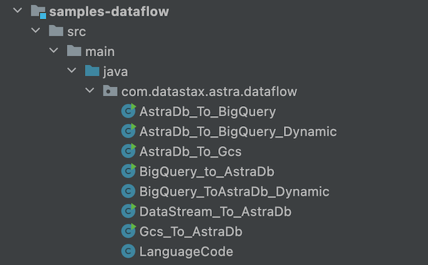Click the AstraDb_To_BigQuery_Dynamic class icon
The width and height of the screenshot is (428, 265).
[x=128, y=131]
